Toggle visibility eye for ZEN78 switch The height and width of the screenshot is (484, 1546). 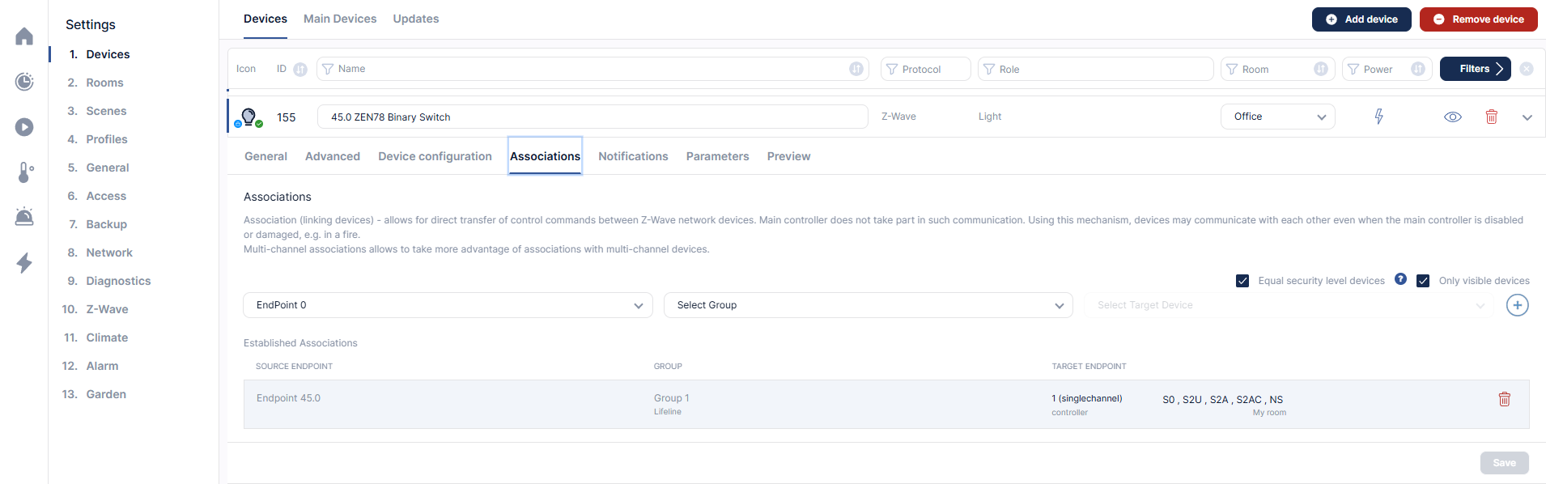1452,117
